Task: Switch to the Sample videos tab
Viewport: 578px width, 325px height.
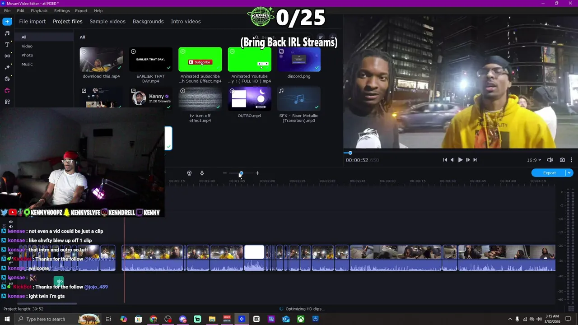Action: pyautogui.click(x=107, y=21)
